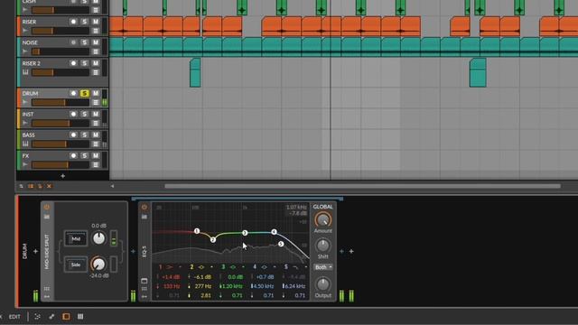Open band 5 type dropdown arrow
Image resolution: width=578 pixels, height=325 pixels.
point(305,267)
